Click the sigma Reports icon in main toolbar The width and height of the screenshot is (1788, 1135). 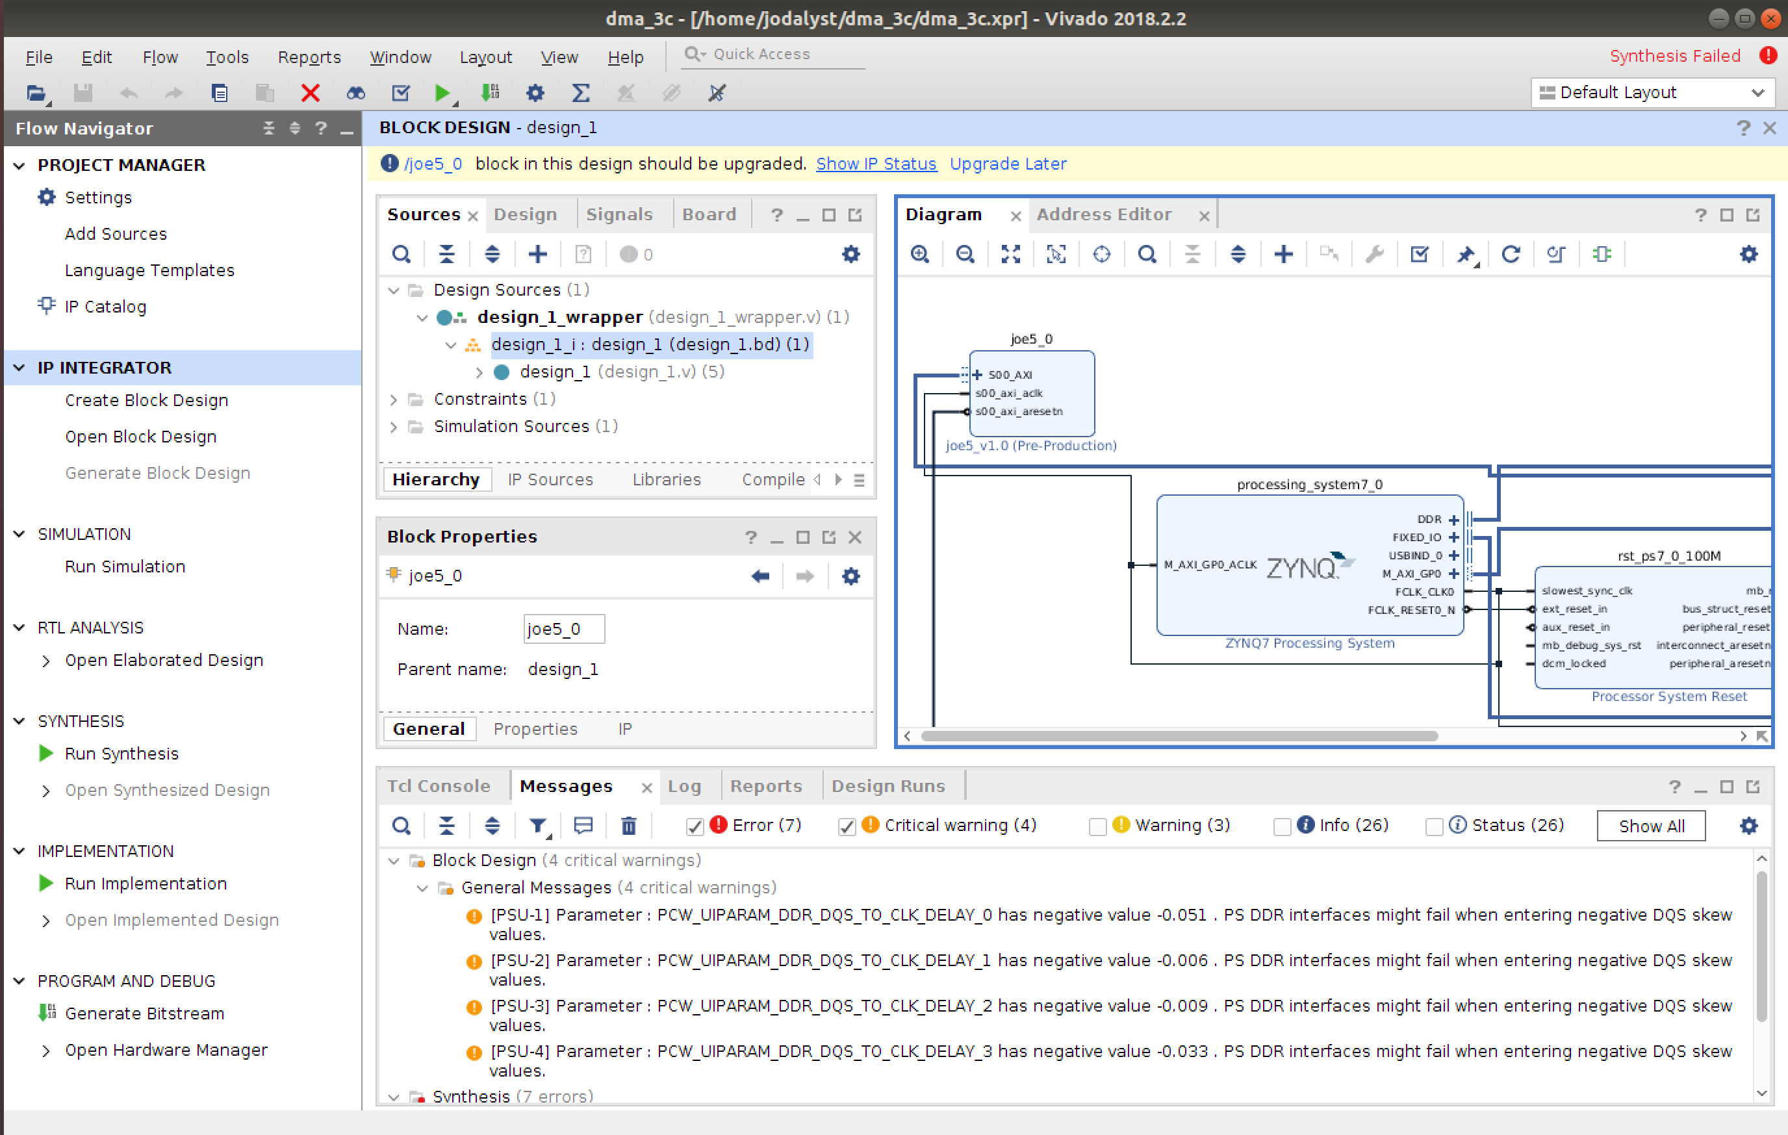point(581,93)
